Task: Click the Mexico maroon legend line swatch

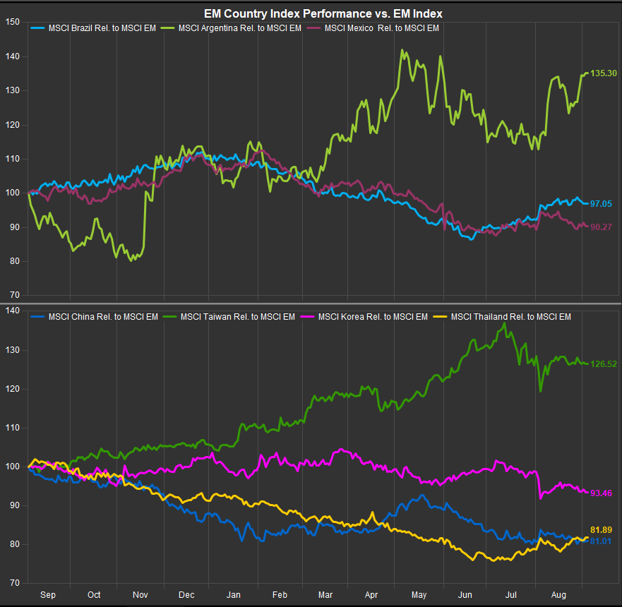Action: [313, 28]
